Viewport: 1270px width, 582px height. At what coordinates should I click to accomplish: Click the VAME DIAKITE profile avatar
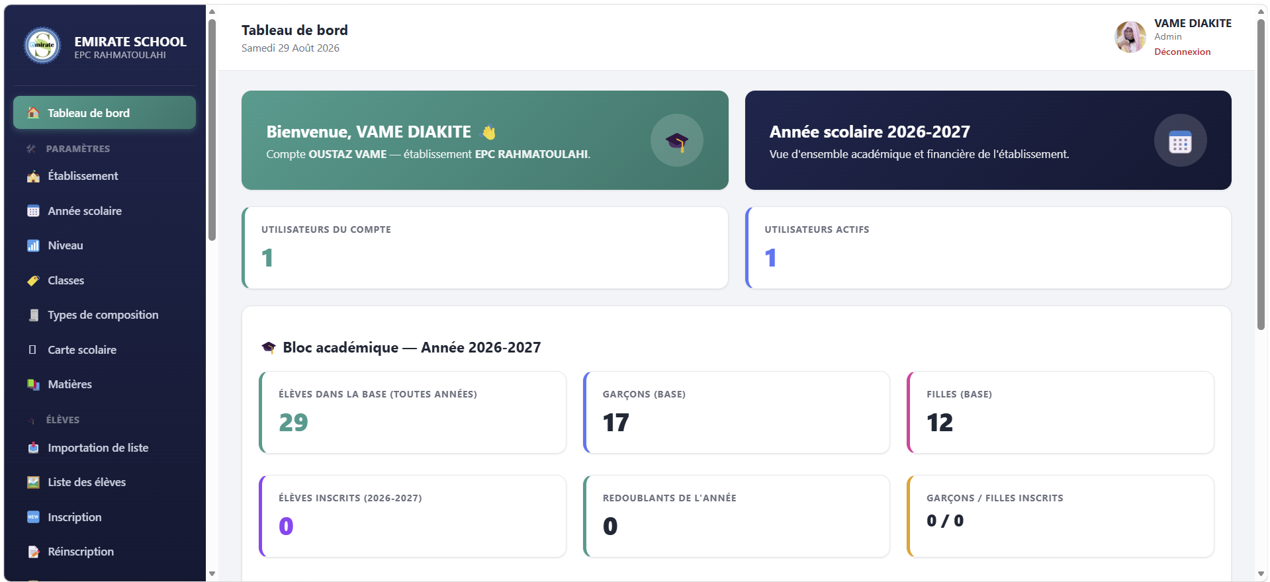pos(1130,37)
